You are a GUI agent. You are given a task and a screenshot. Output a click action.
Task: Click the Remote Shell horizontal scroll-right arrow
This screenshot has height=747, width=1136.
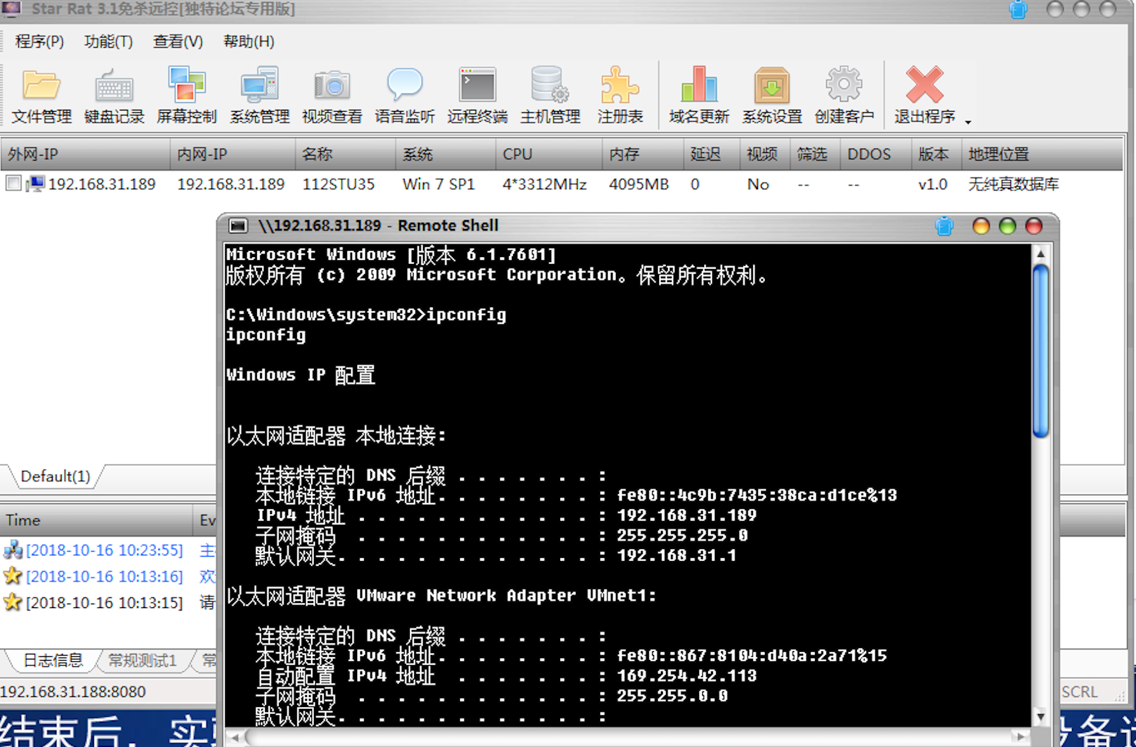point(1021,737)
